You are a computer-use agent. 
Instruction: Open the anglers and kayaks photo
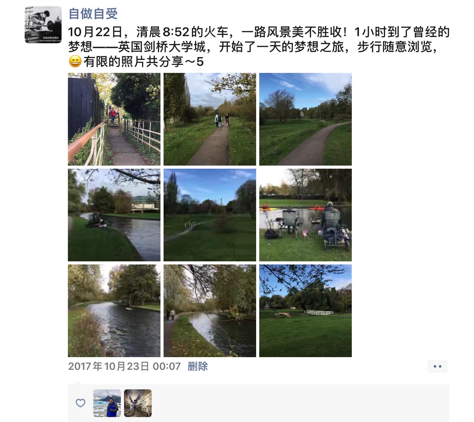coord(306,215)
